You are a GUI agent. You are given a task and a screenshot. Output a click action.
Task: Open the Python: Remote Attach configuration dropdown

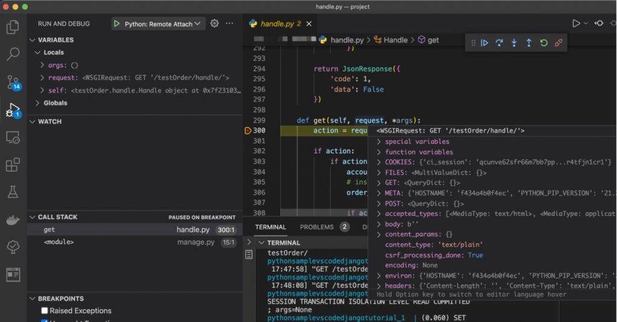coord(158,24)
